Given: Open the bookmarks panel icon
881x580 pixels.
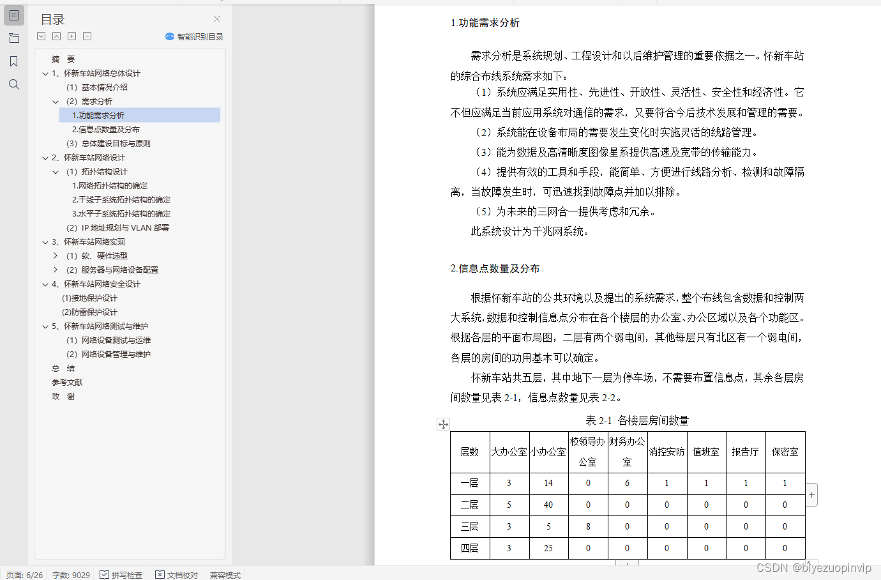Looking at the screenshot, I should (x=14, y=61).
